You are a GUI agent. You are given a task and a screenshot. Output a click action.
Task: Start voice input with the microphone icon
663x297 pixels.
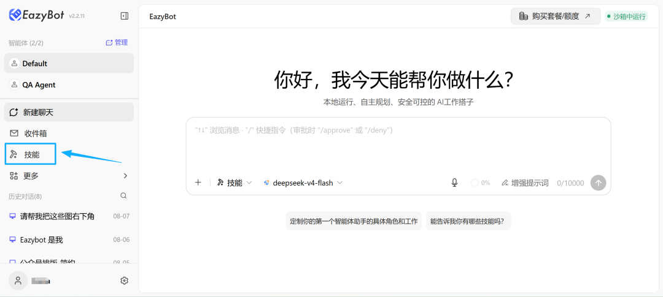(x=454, y=182)
